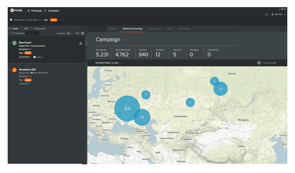Viewport: 295px width, 173px height.
Task: Click the Campaigns breadcrumb
Action: tap(54, 10)
